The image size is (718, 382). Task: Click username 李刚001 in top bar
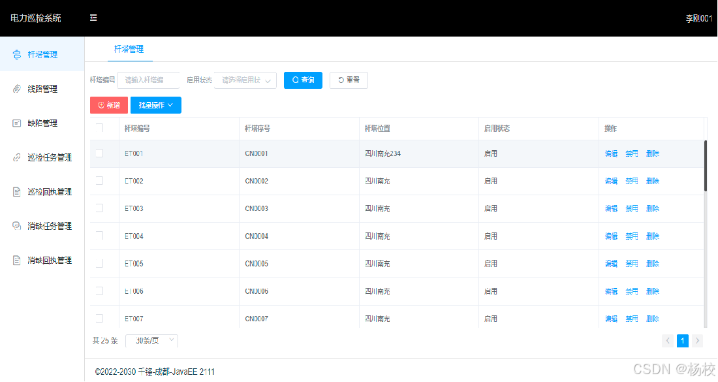point(699,18)
